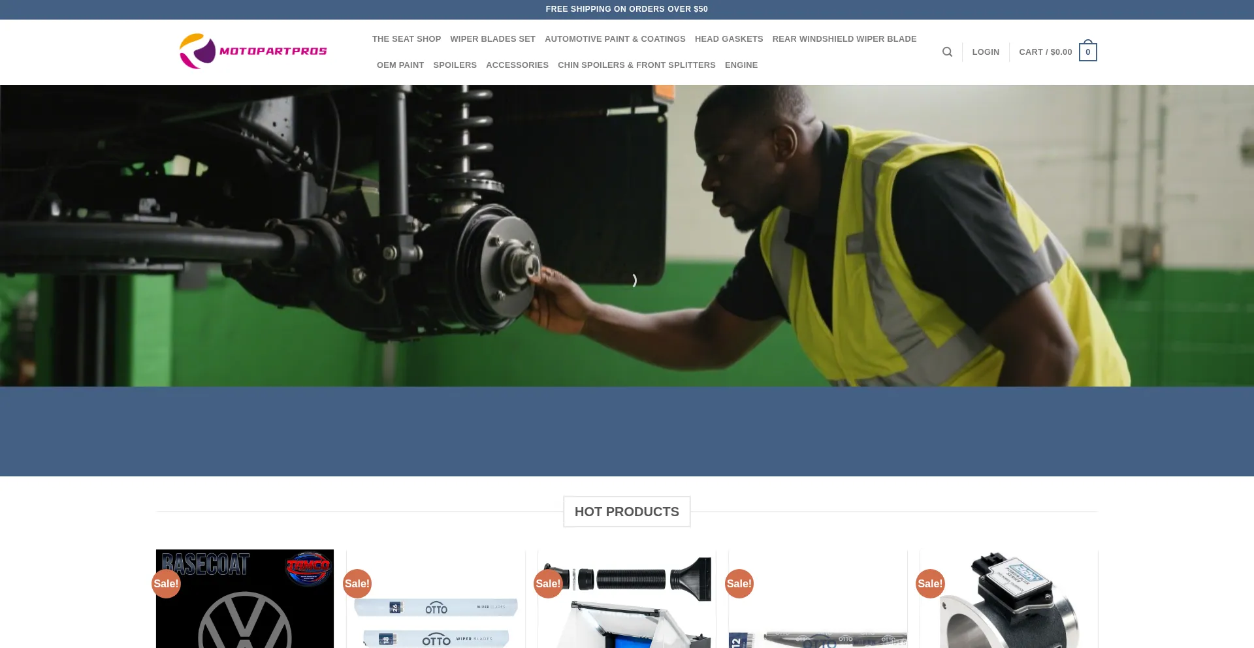
Task: Click Sale badge on Basecoat paint product
Action: tap(166, 583)
